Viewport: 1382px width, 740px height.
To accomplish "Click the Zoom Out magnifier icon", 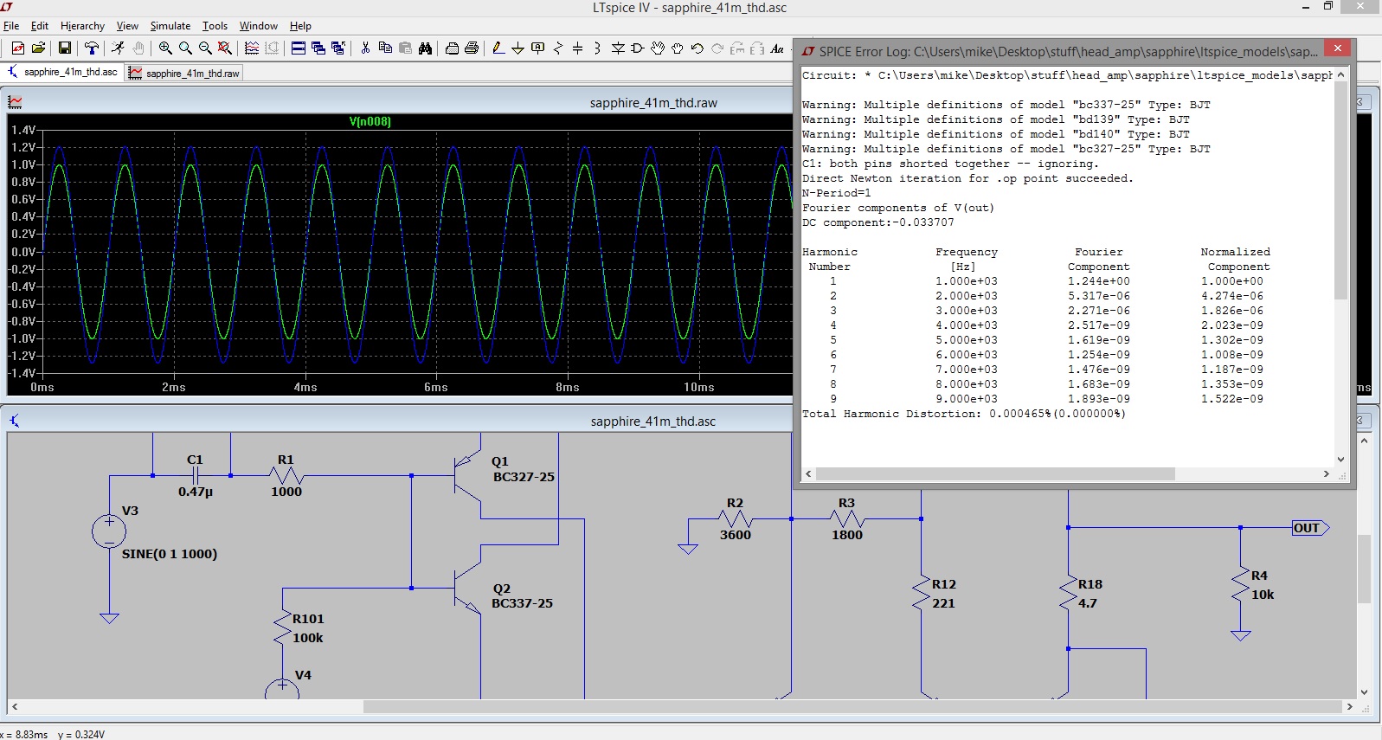I will click(x=205, y=48).
